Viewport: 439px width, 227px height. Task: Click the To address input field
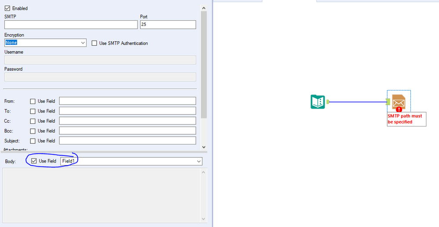pos(127,111)
